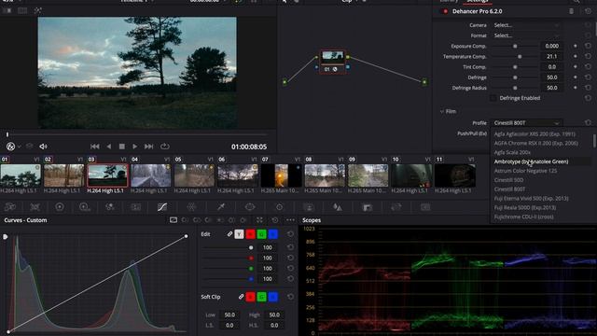597x336 pixels.
Task: Open the Qualifier eyedropper palette
Action: point(221,207)
